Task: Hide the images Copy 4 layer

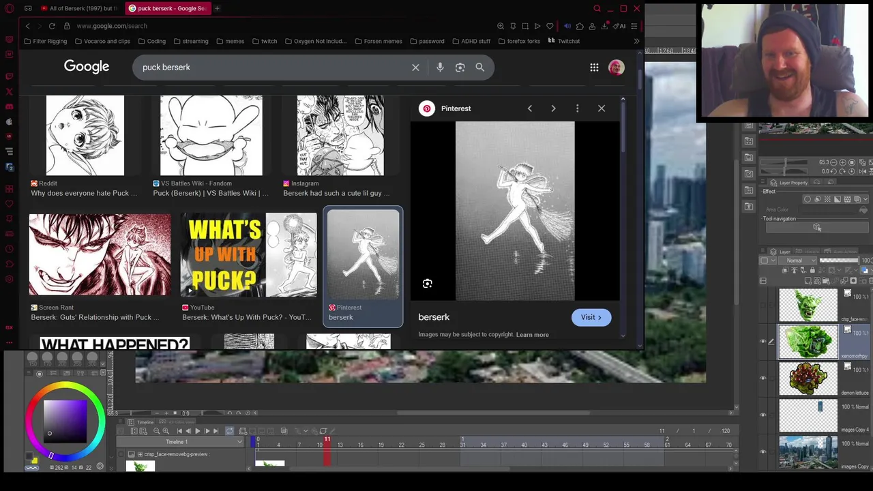Action: (x=763, y=415)
